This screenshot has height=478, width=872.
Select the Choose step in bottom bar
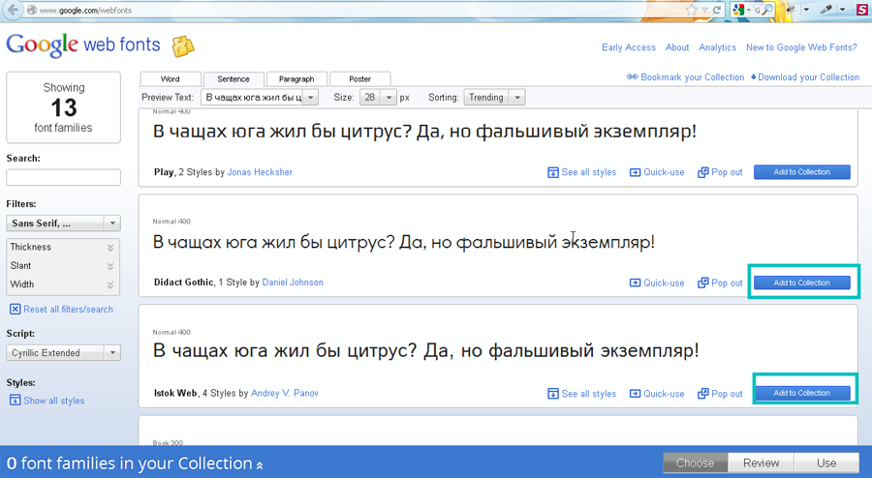[695, 463]
